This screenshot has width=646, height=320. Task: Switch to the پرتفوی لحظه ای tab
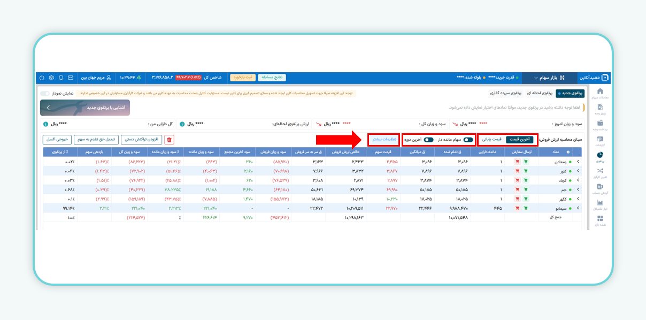pos(538,93)
